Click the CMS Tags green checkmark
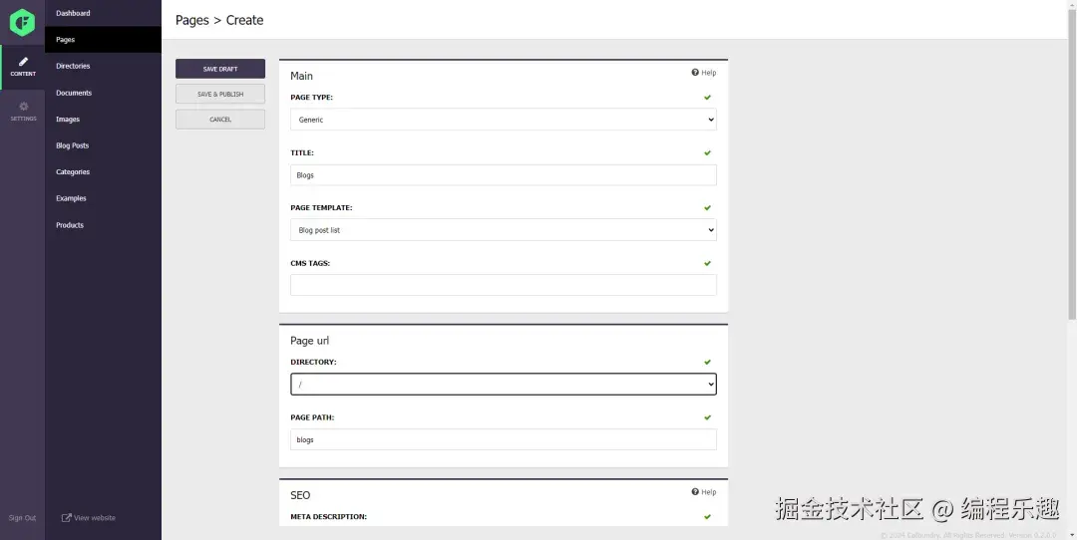Screen dimensions: 1077x540 [707, 263]
